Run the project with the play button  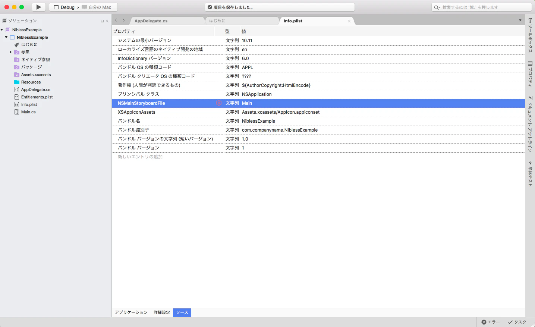(39, 7)
